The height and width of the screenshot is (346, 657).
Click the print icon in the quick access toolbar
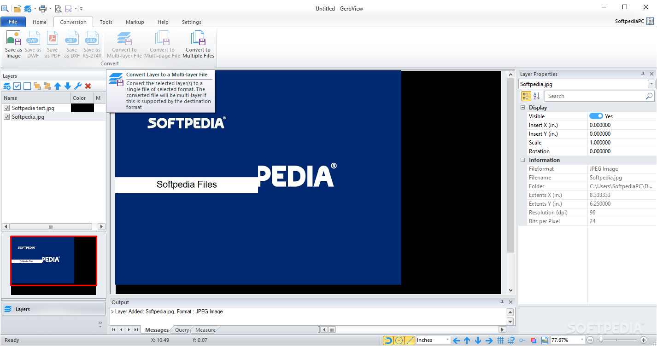pyautogui.click(x=43, y=8)
